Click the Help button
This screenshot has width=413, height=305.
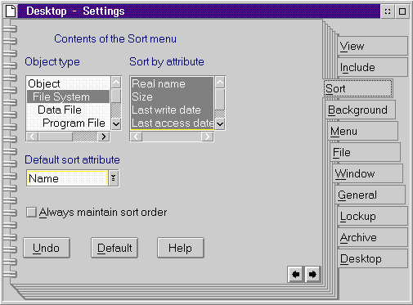[x=180, y=248]
